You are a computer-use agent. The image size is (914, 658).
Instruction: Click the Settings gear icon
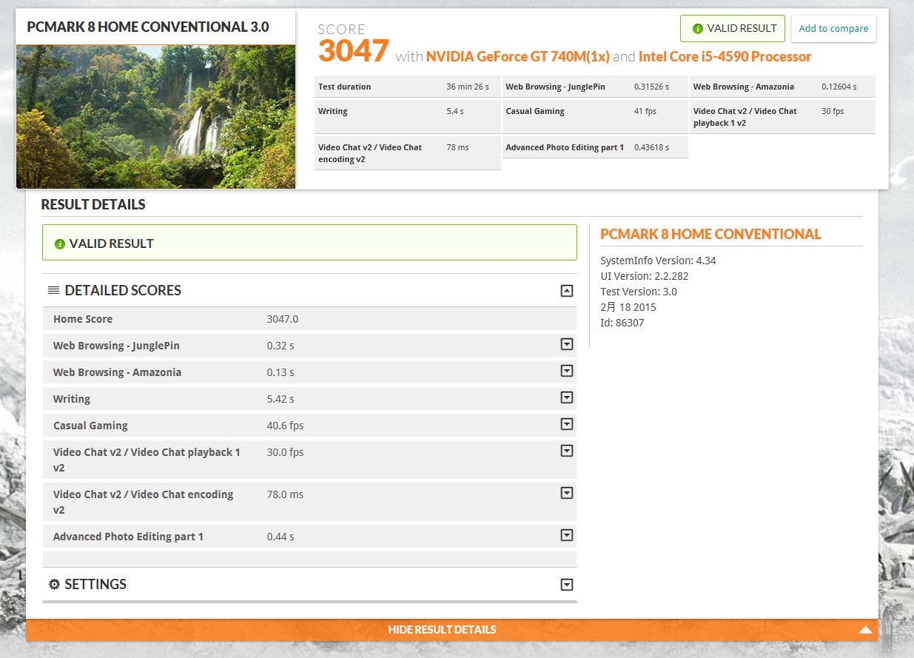pyautogui.click(x=54, y=585)
